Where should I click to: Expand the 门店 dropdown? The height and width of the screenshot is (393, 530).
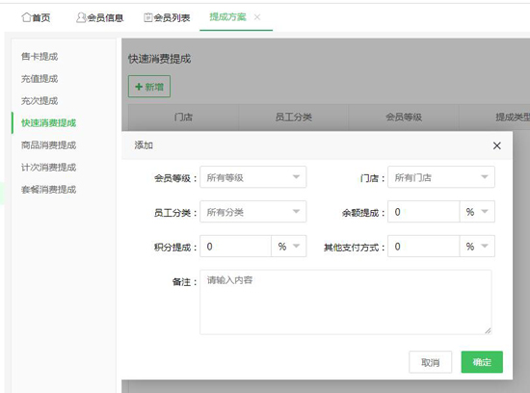point(441,177)
